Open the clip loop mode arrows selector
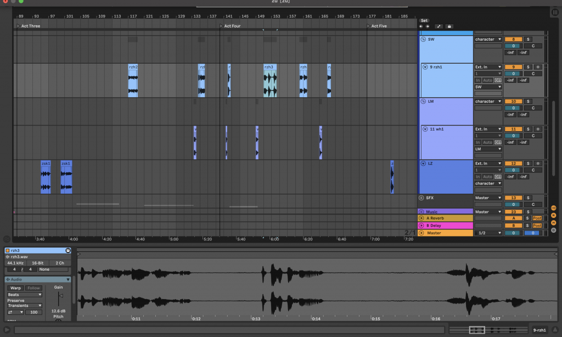The height and width of the screenshot is (337, 562). 15,312
